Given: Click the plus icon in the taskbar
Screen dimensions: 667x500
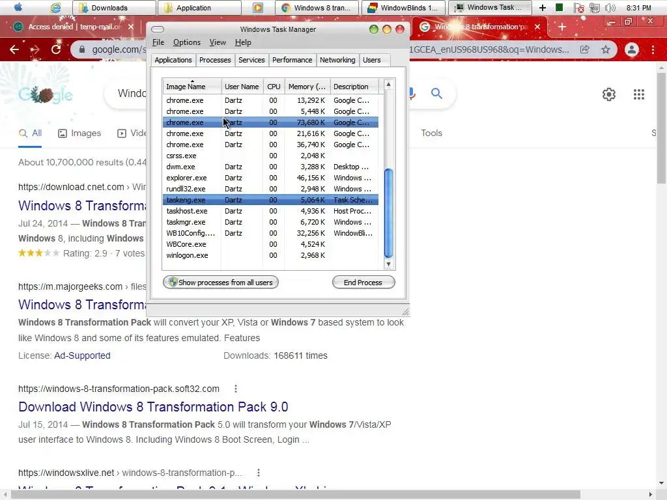Looking at the screenshot, I should tap(543, 8).
